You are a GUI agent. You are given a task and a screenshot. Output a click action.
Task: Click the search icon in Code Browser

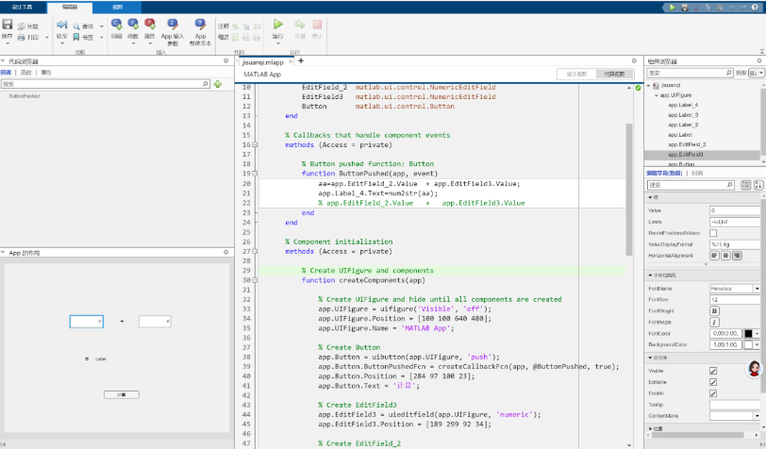point(206,84)
